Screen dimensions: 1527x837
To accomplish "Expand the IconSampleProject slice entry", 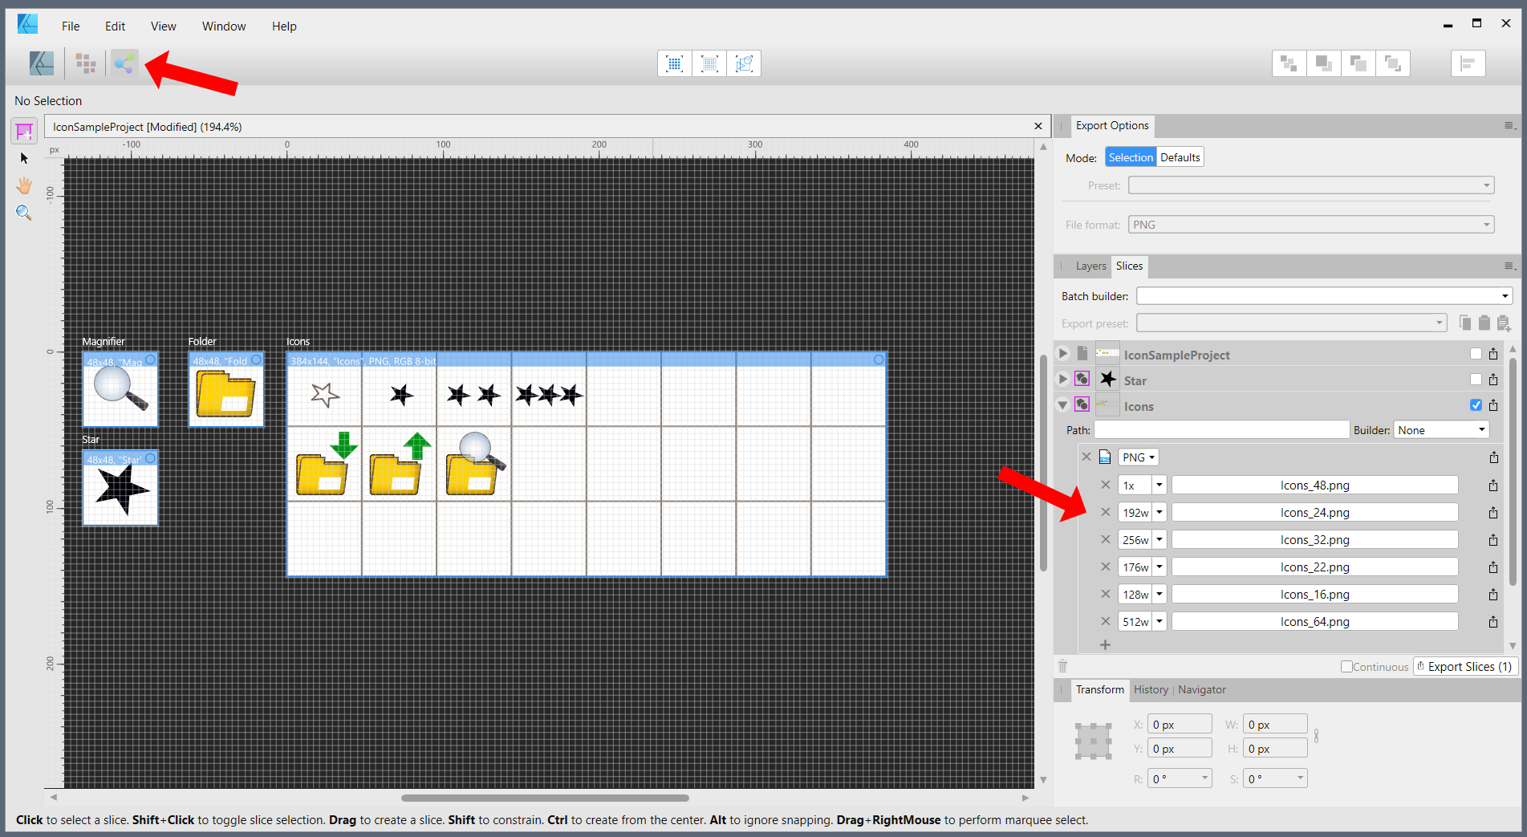I will coord(1063,354).
